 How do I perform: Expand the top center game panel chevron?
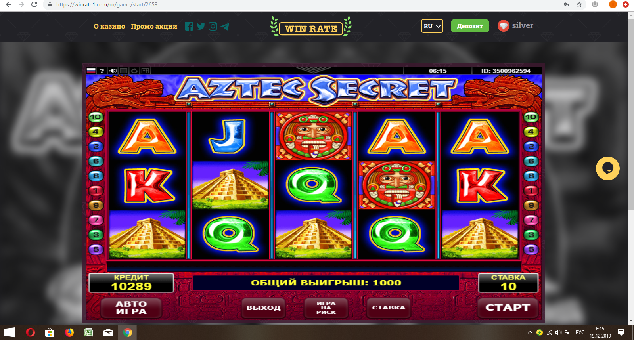click(x=313, y=70)
